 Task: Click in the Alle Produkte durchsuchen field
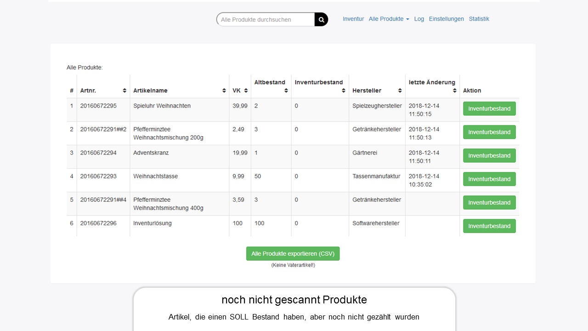point(266,19)
